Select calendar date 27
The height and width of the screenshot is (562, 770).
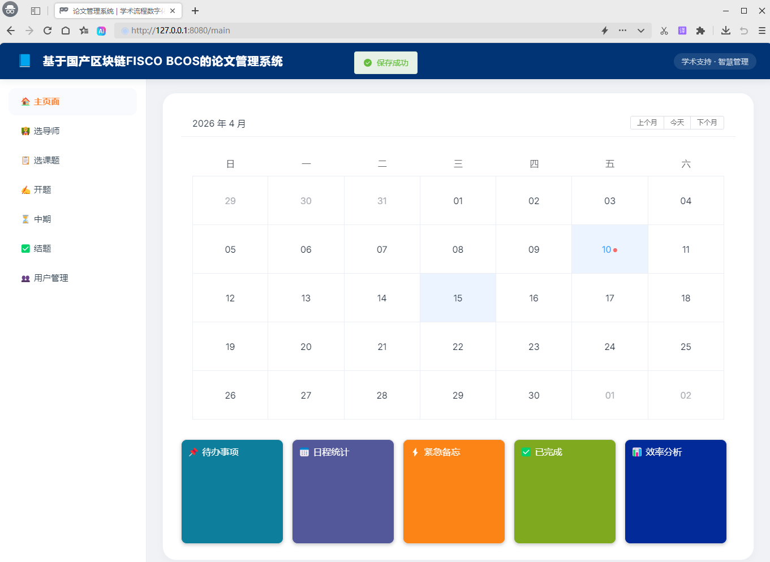click(306, 395)
